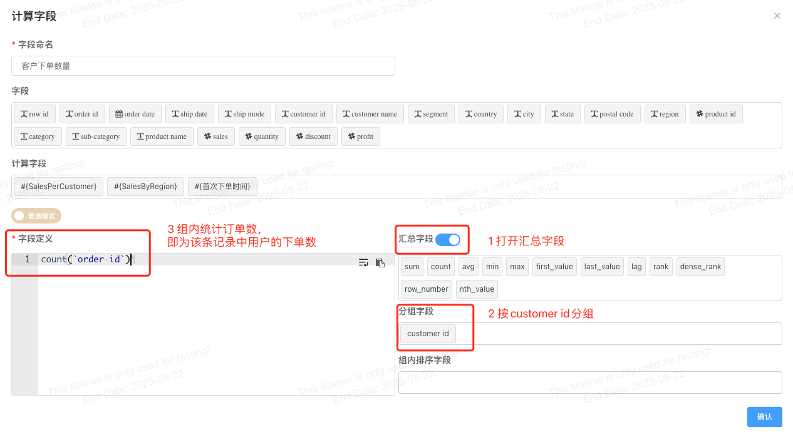
Task: Insert the order date calendar field
Action: coord(135,114)
